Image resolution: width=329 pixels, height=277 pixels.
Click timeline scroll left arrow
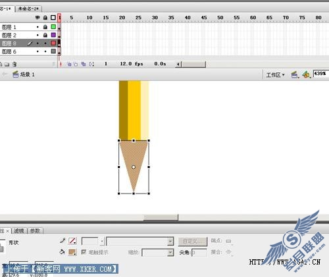pos(178,64)
